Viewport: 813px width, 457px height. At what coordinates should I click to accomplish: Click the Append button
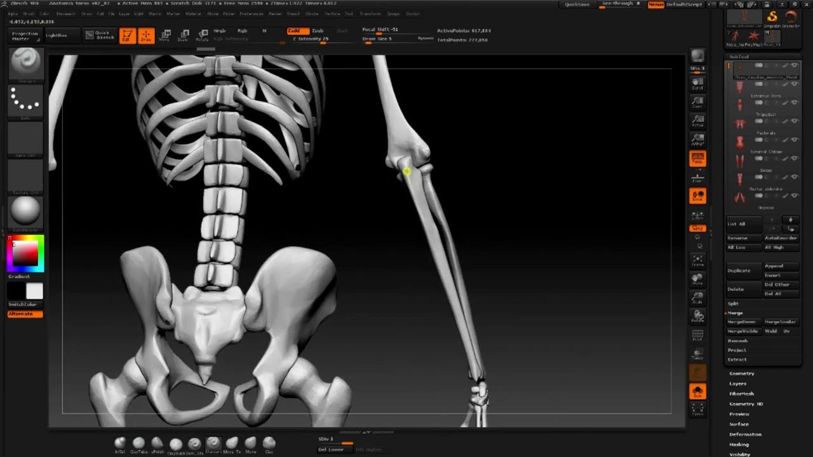(x=781, y=266)
